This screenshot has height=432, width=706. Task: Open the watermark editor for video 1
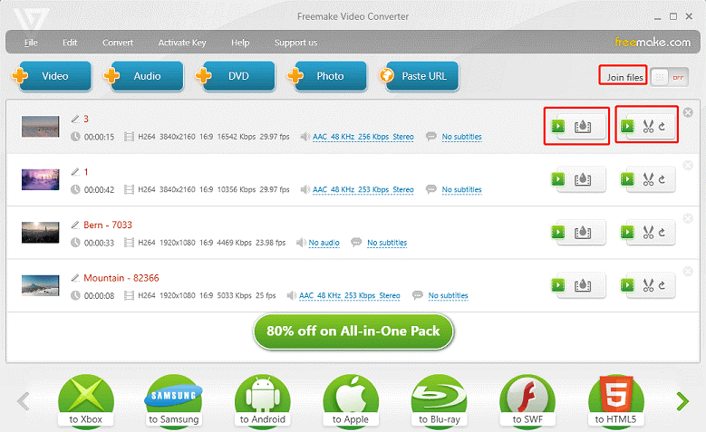(x=578, y=179)
